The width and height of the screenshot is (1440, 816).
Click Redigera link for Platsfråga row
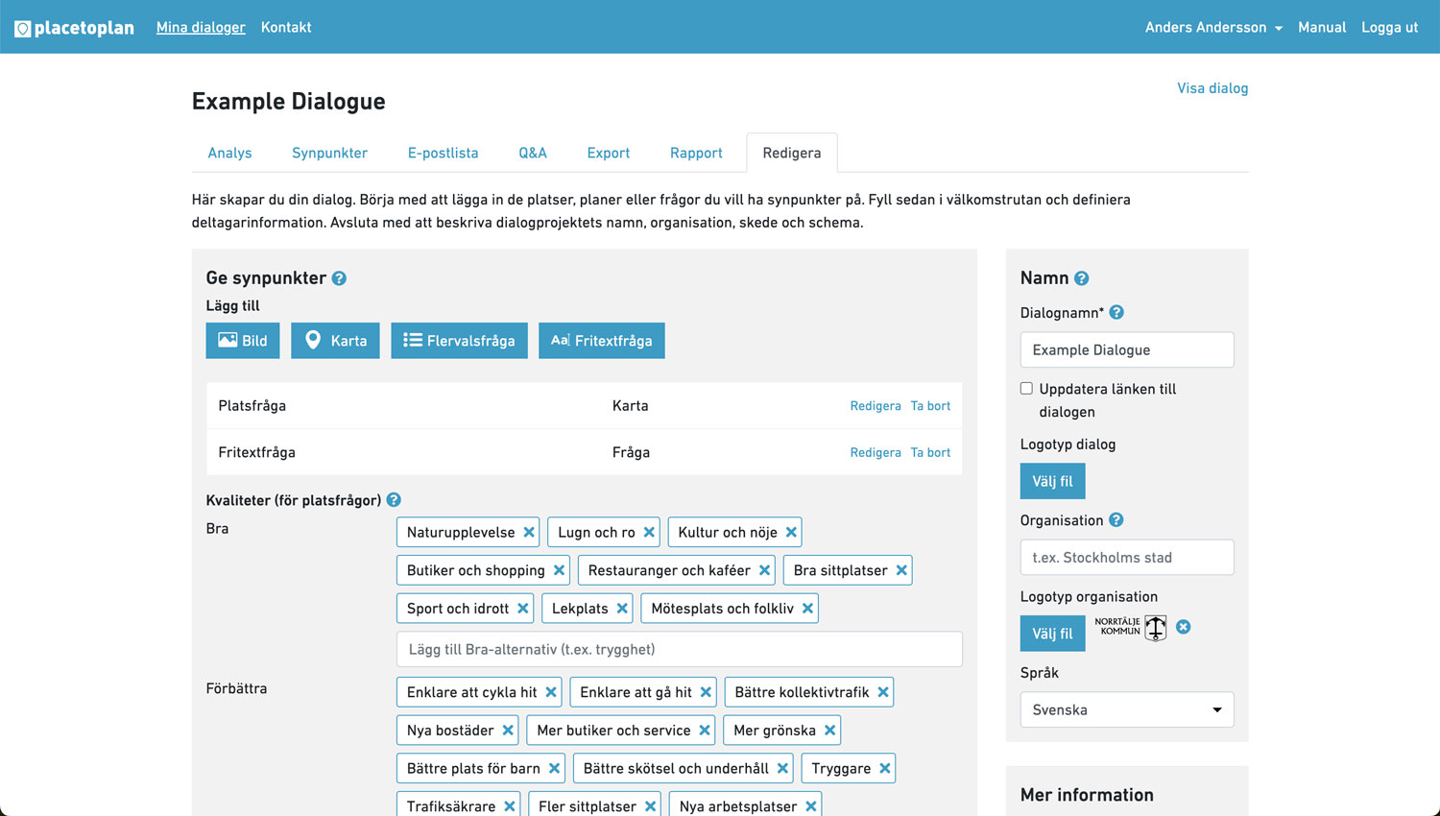875,406
